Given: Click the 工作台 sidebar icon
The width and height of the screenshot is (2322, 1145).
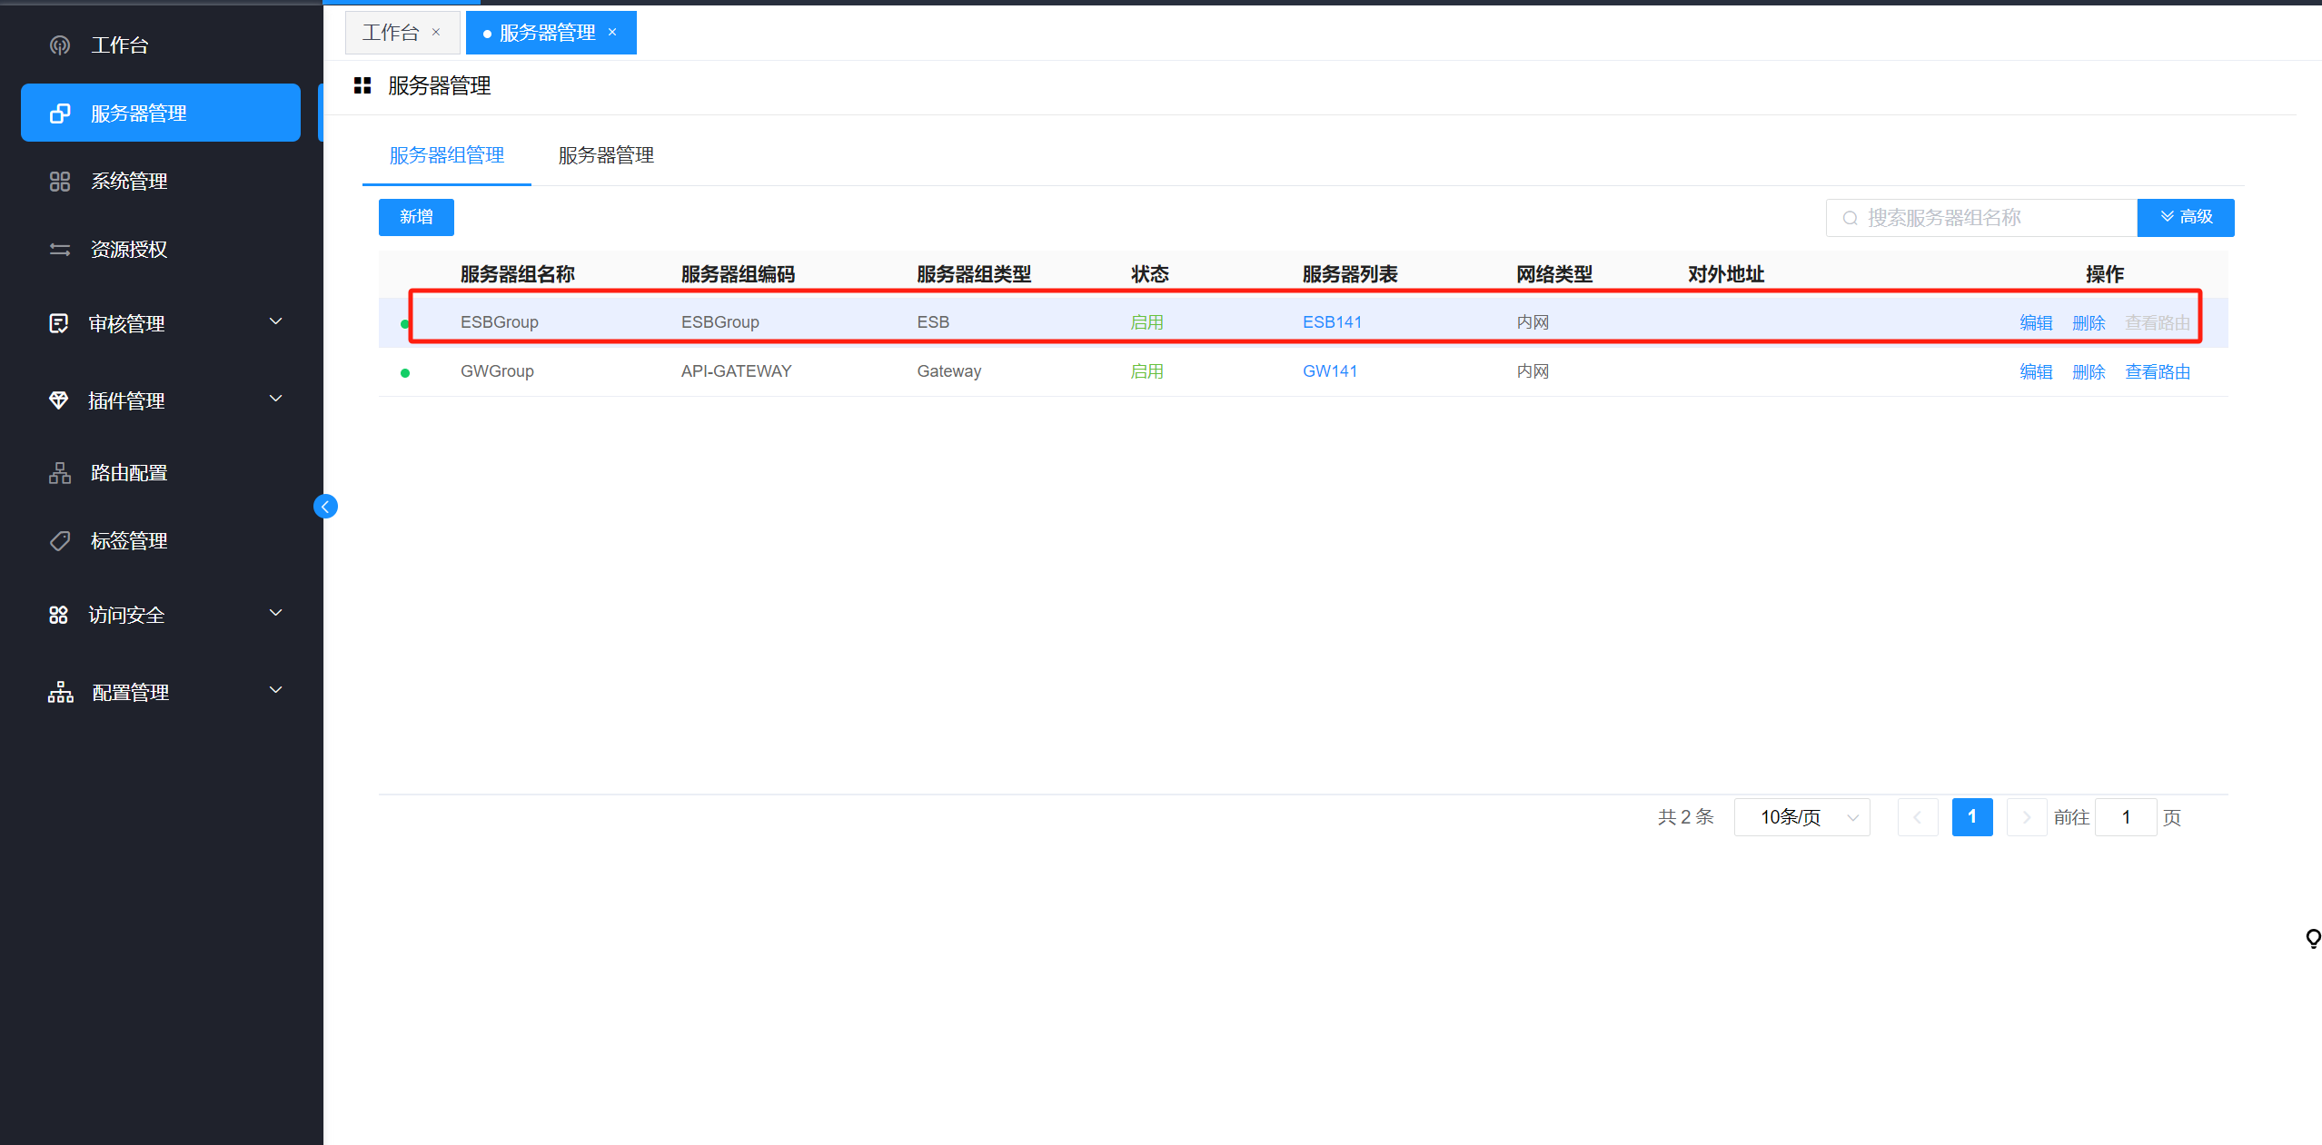Looking at the screenshot, I should tap(60, 45).
